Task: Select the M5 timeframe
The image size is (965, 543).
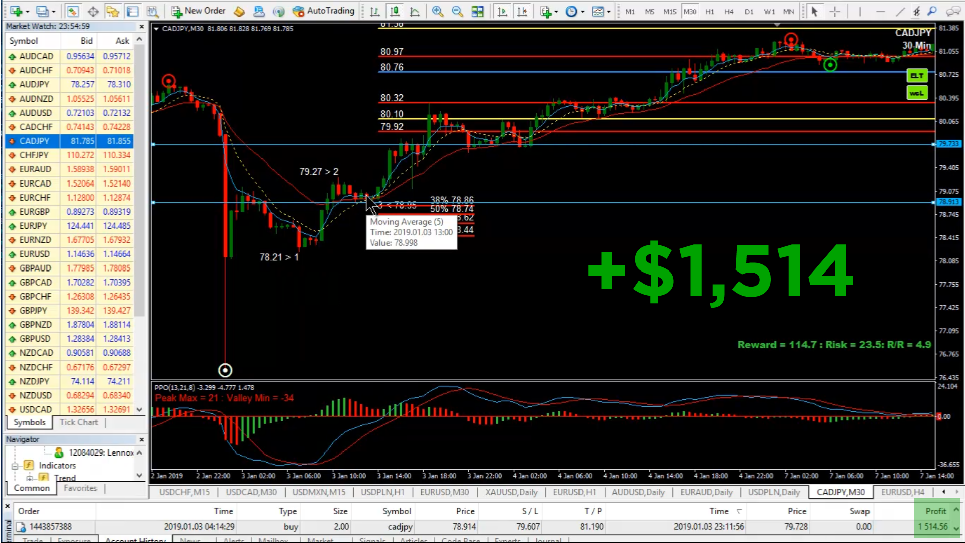Action: [649, 11]
